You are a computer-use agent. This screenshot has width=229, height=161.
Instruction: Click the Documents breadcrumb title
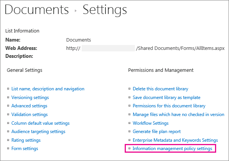click(37, 10)
